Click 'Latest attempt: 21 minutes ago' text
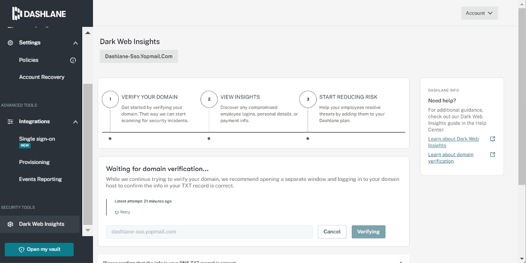The image size is (526, 263). pyautogui.click(x=143, y=201)
